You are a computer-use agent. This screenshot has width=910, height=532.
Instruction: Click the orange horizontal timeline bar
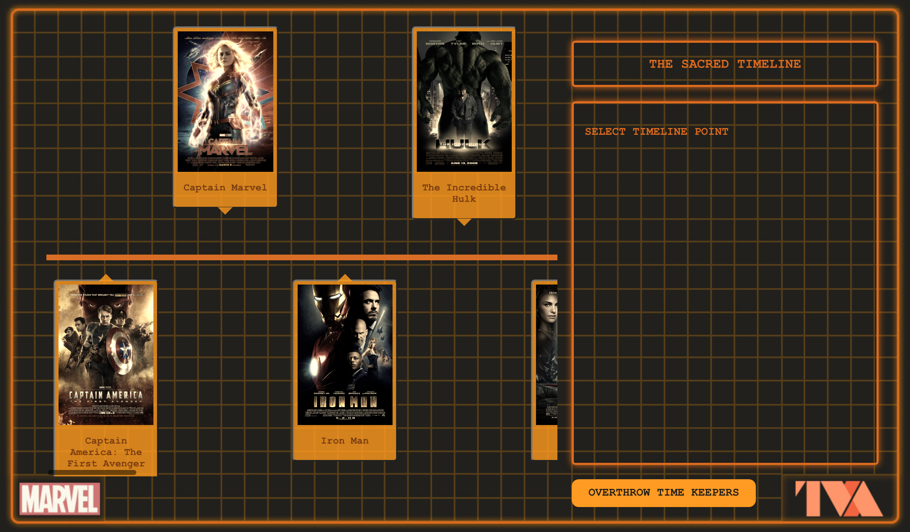302,257
